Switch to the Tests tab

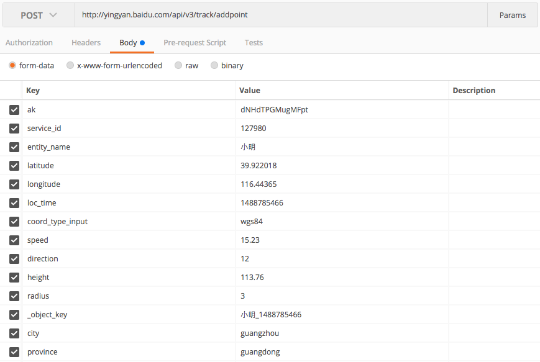[x=254, y=43]
